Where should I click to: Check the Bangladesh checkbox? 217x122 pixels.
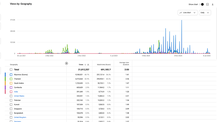[11, 113]
